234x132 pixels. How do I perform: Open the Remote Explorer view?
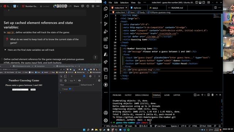(106, 47)
